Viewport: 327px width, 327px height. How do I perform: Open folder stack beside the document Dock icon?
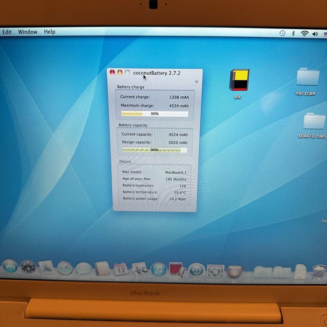pos(282,272)
